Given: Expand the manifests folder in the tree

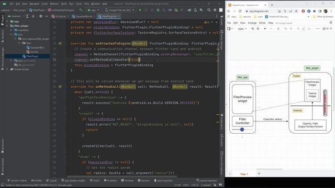Looking at the screenshot, I should (x=12, y=30).
